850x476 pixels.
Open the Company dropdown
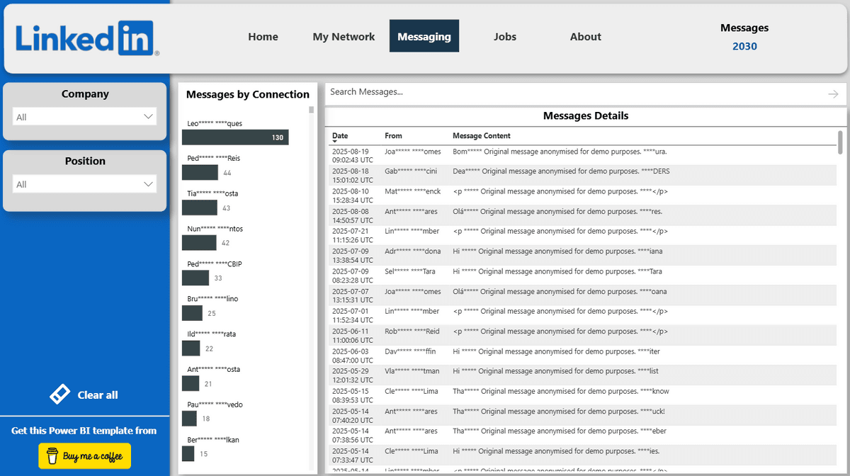(x=85, y=117)
